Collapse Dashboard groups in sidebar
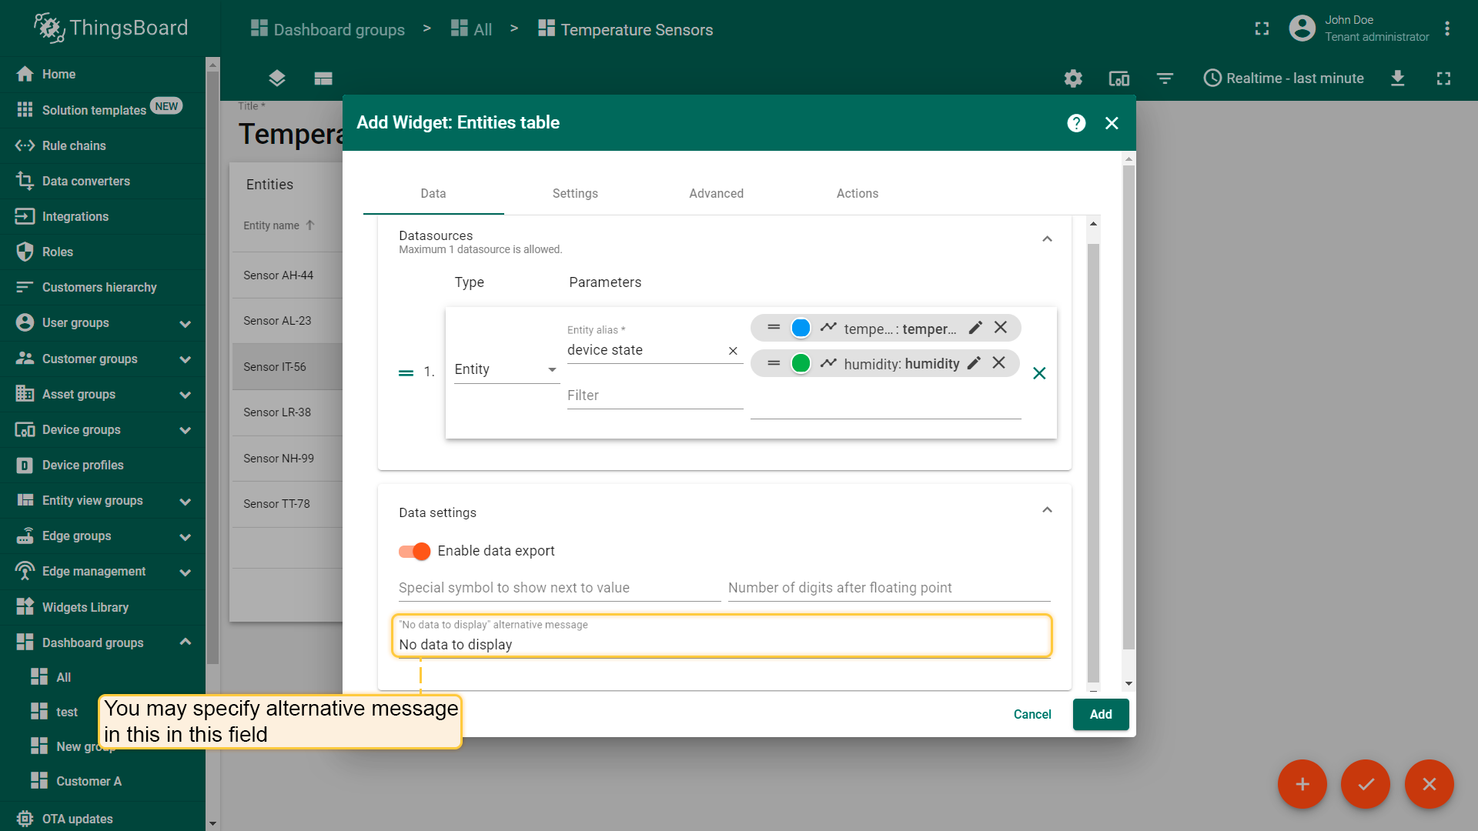Viewport: 1478px width, 831px height. [x=185, y=642]
